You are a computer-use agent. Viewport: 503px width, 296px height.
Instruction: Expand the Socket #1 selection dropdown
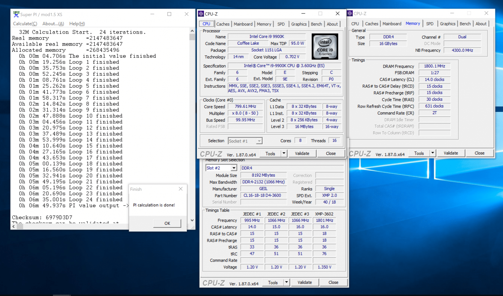(259, 141)
